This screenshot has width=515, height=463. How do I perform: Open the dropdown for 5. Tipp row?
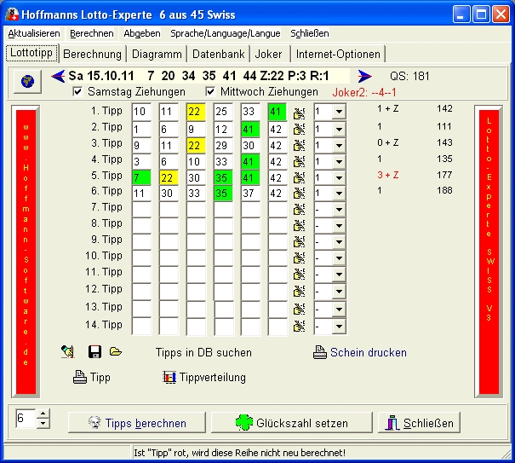coord(338,177)
